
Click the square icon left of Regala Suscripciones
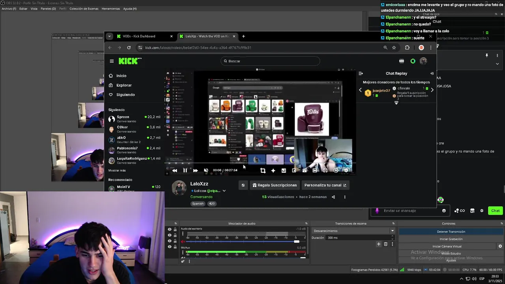(243, 185)
